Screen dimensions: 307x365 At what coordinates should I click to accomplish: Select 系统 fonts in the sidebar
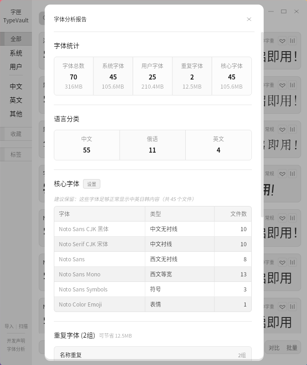[16, 53]
